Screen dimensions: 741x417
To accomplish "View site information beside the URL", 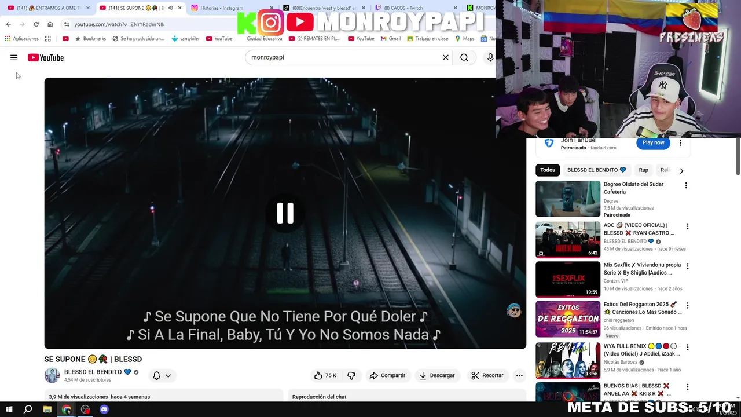I will 67,24.
